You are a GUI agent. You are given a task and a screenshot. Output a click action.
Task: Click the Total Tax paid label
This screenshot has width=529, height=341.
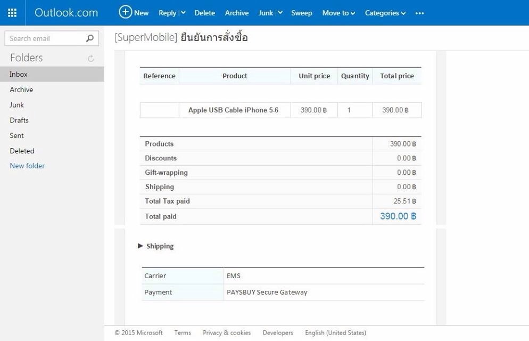point(167,201)
